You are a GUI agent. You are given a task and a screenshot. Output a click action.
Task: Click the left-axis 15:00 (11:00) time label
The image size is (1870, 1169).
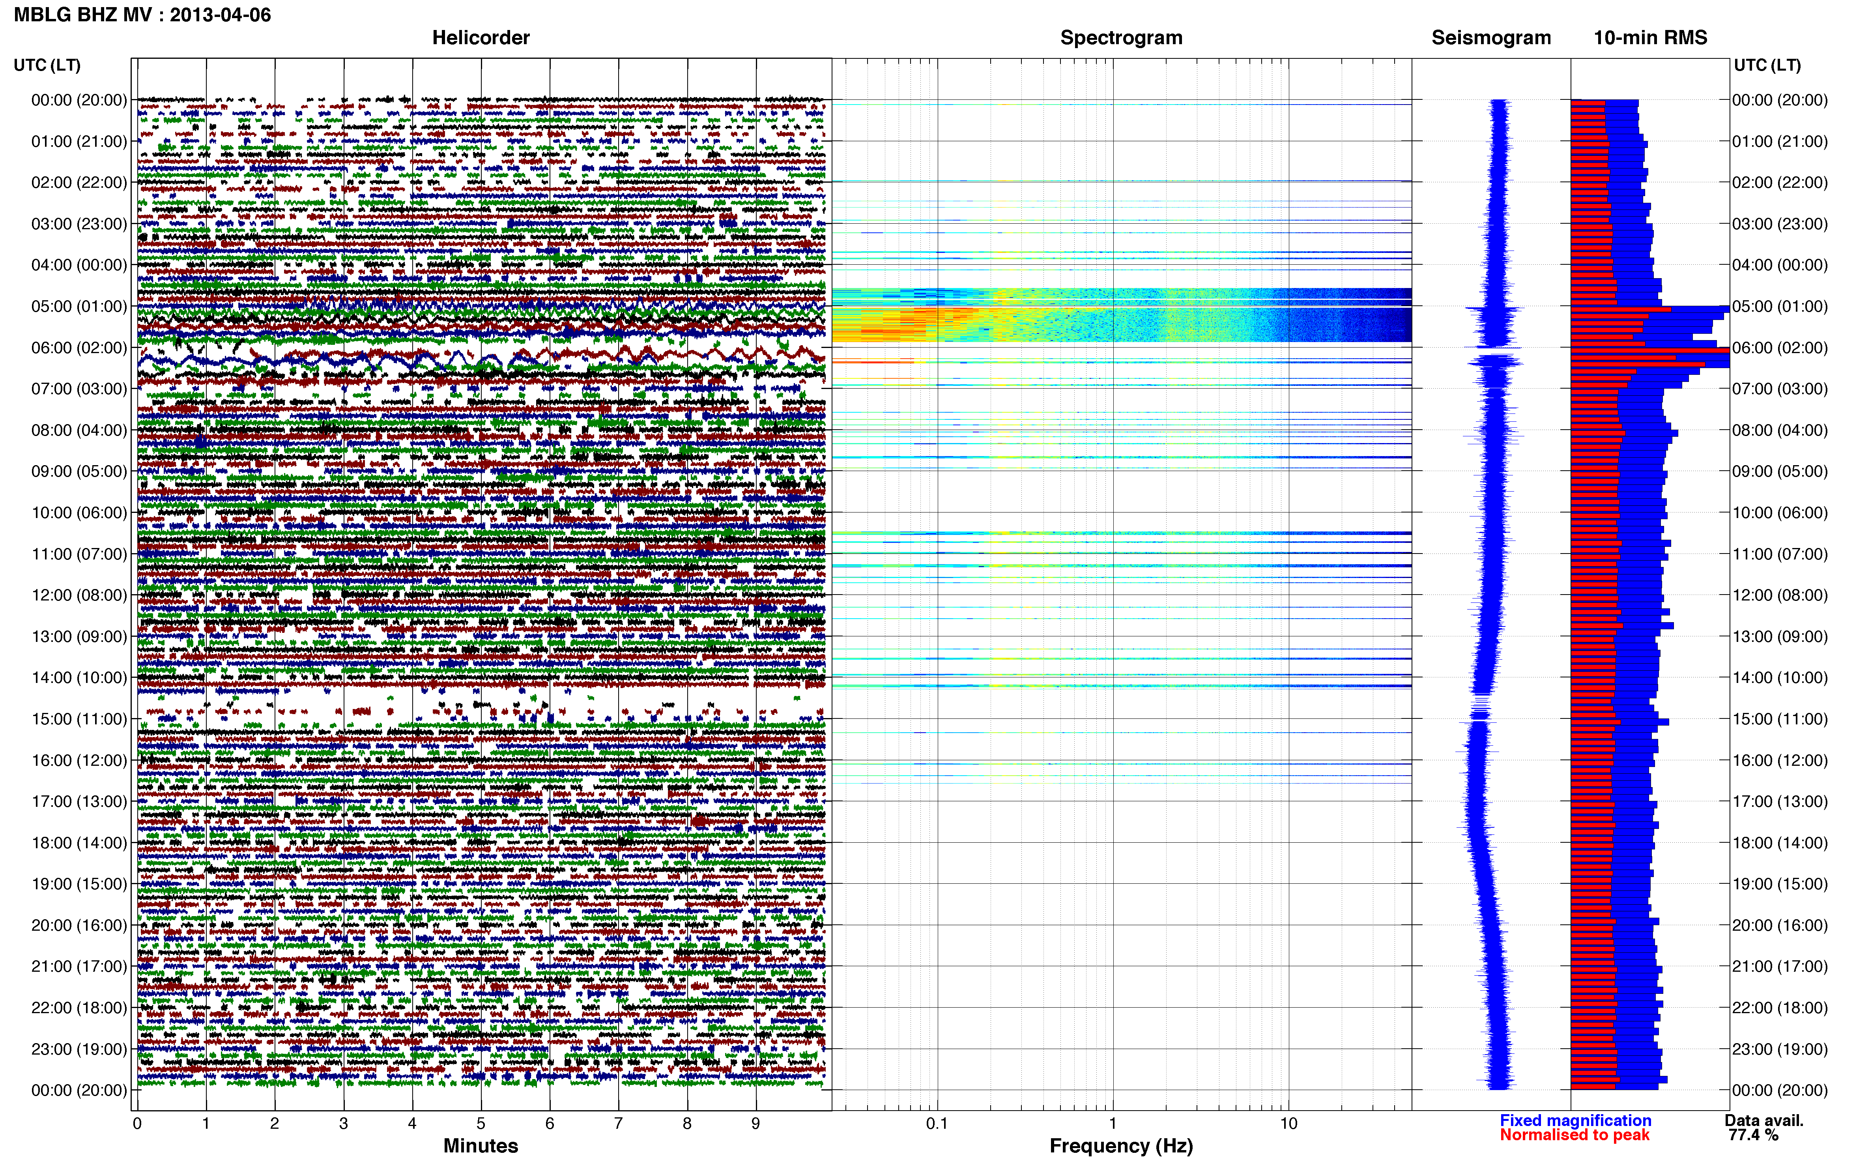point(79,718)
